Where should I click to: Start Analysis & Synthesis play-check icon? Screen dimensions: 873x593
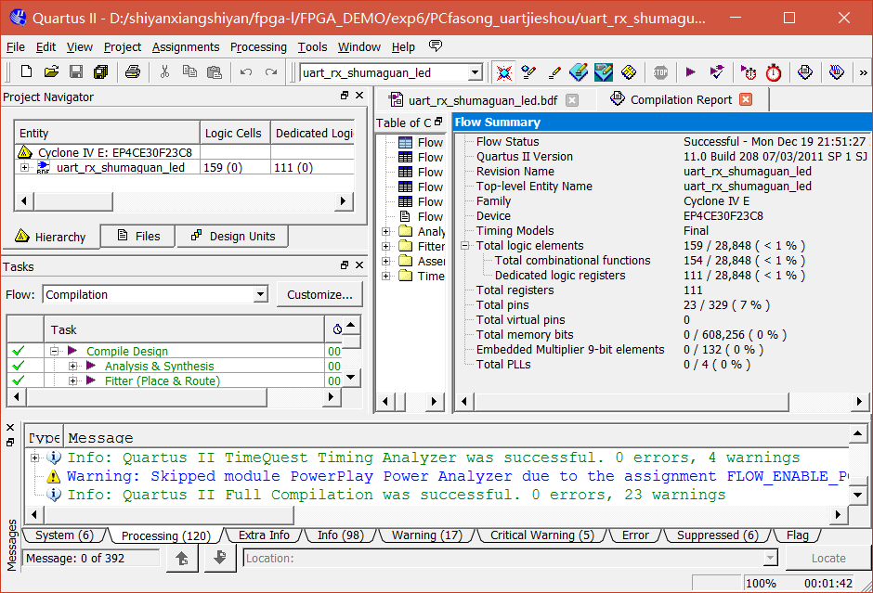(717, 72)
